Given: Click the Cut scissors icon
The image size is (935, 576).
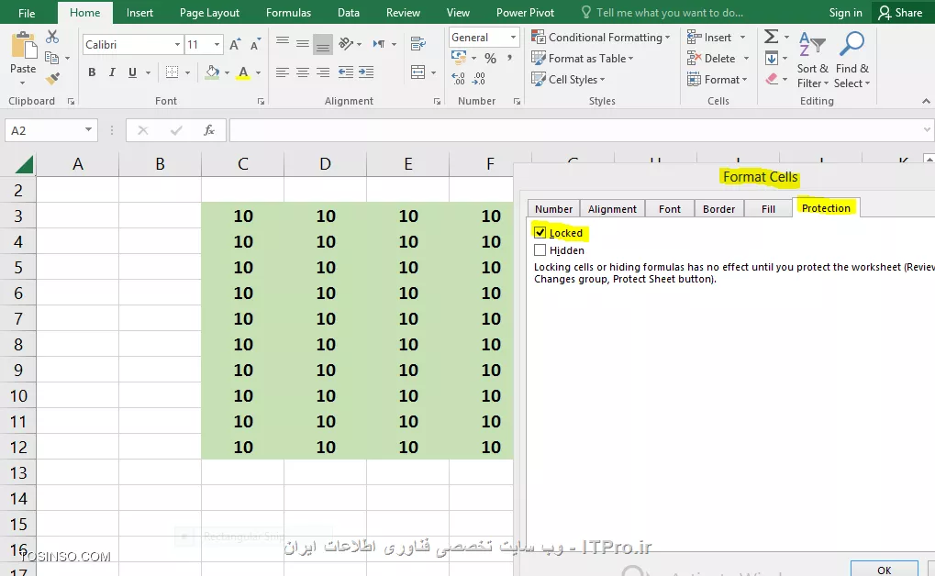Looking at the screenshot, I should (x=52, y=38).
